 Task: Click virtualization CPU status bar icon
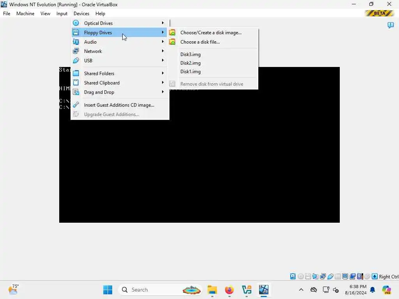[360, 276]
